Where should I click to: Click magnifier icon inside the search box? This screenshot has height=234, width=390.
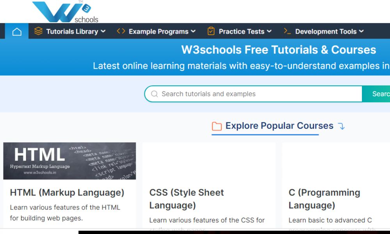[x=154, y=94]
